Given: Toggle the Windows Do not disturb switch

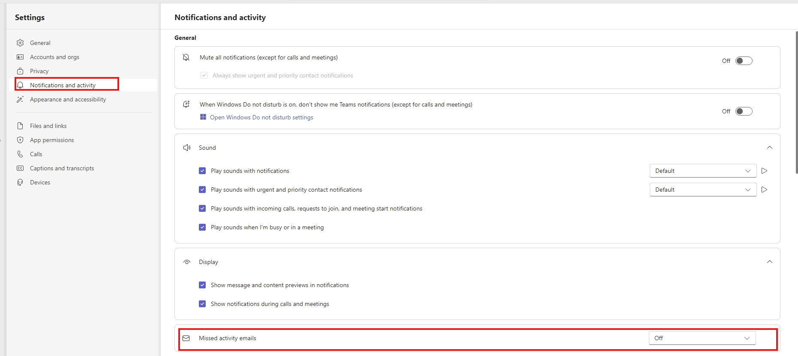Looking at the screenshot, I should [x=744, y=111].
